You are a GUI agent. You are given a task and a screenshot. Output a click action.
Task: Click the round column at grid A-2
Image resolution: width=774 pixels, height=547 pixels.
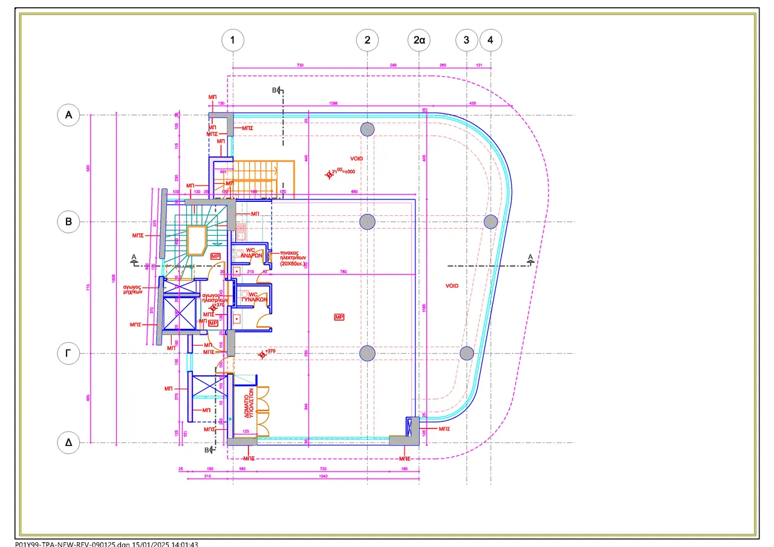pos(367,129)
